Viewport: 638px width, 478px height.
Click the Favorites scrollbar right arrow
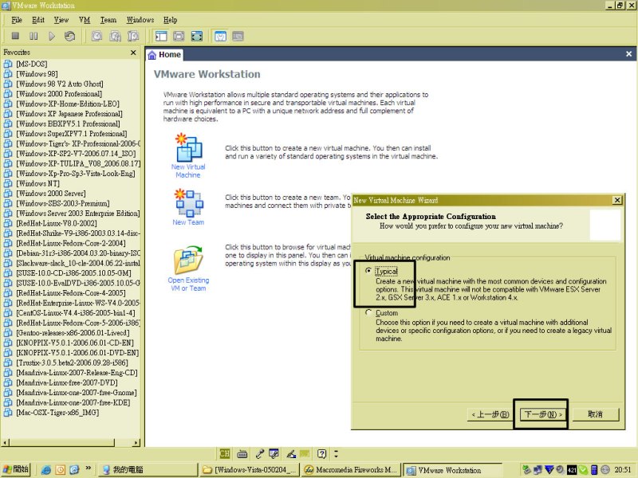[x=136, y=442]
